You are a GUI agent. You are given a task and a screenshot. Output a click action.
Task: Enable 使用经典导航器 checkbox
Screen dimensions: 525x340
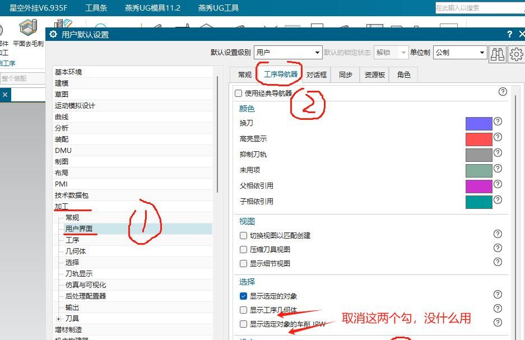[238, 93]
